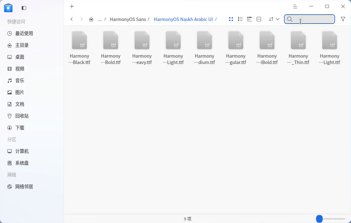Go back with the left arrow

click(x=71, y=19)
